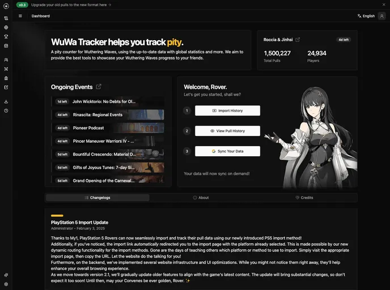The image size is (390, 290).
Task: Open the external link icon beside Ongoing Events
Action: click(99, 87)
